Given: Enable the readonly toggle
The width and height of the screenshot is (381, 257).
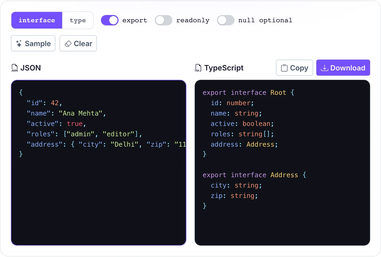Looking at the screenshot, I should click(x=164, y=20).
